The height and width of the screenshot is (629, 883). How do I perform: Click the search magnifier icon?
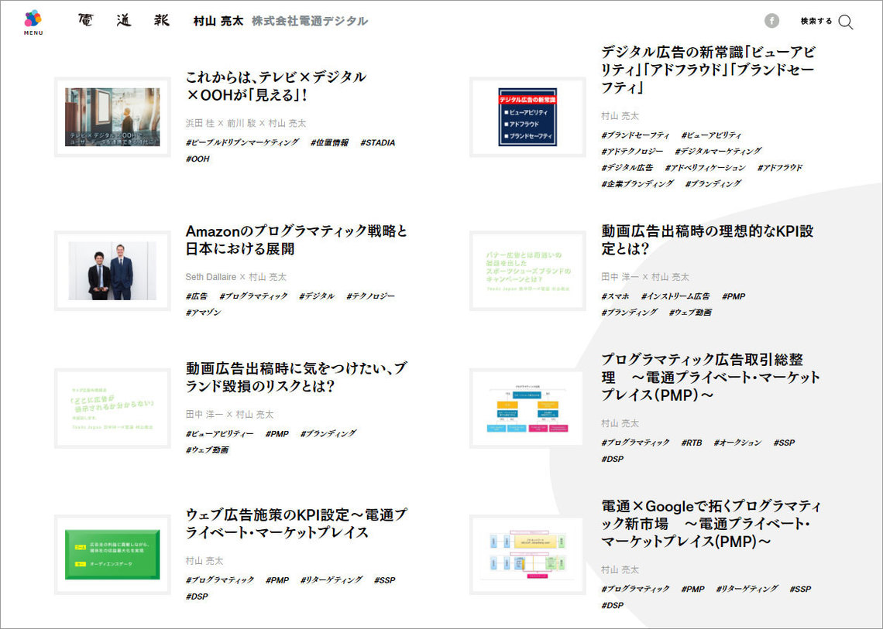[x=846, y=22]
